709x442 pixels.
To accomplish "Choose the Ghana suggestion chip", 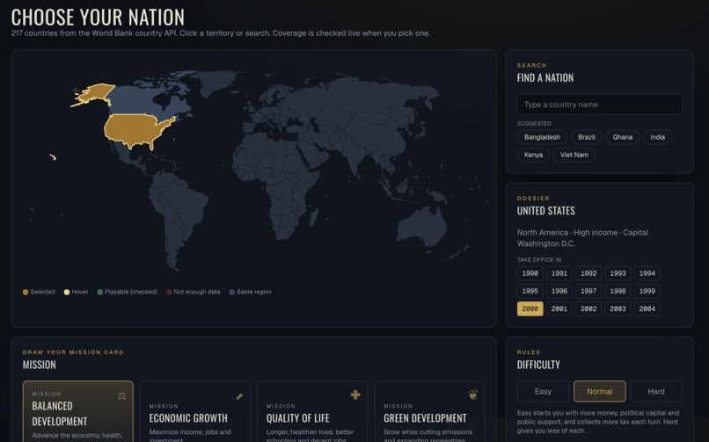I will tap(623, 137).
